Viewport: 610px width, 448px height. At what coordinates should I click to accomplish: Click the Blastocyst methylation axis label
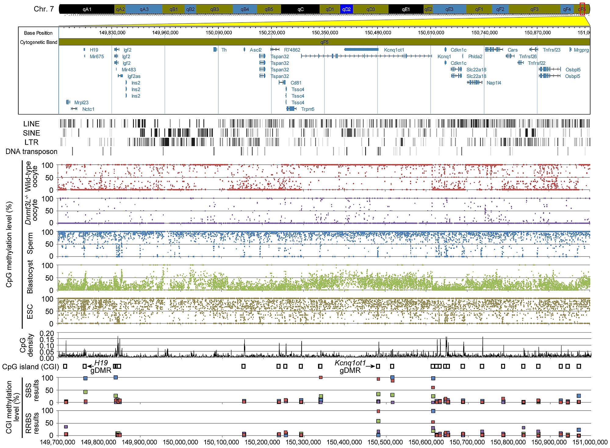(30, 277)
